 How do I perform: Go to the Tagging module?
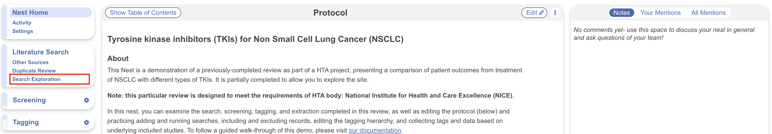26,122
